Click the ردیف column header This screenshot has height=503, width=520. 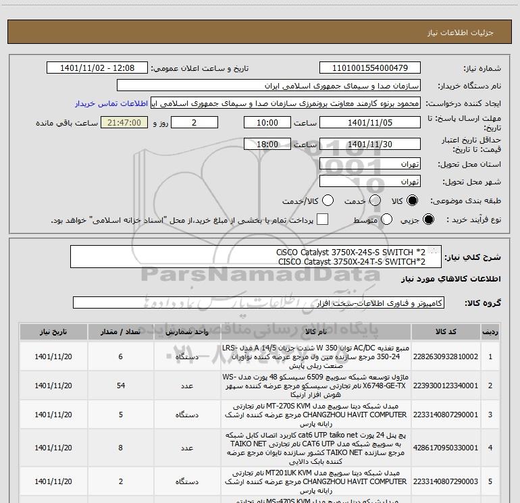490,332
